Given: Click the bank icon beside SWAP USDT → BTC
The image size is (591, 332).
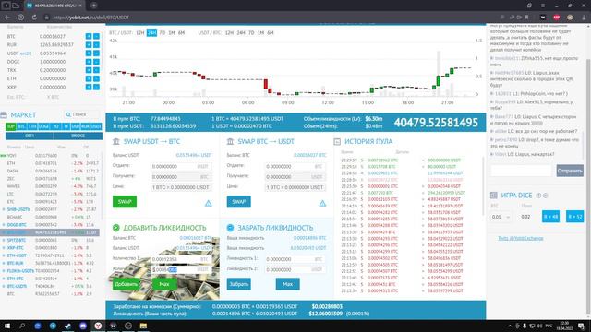Looking at the screenshot, I should [116, 141].
